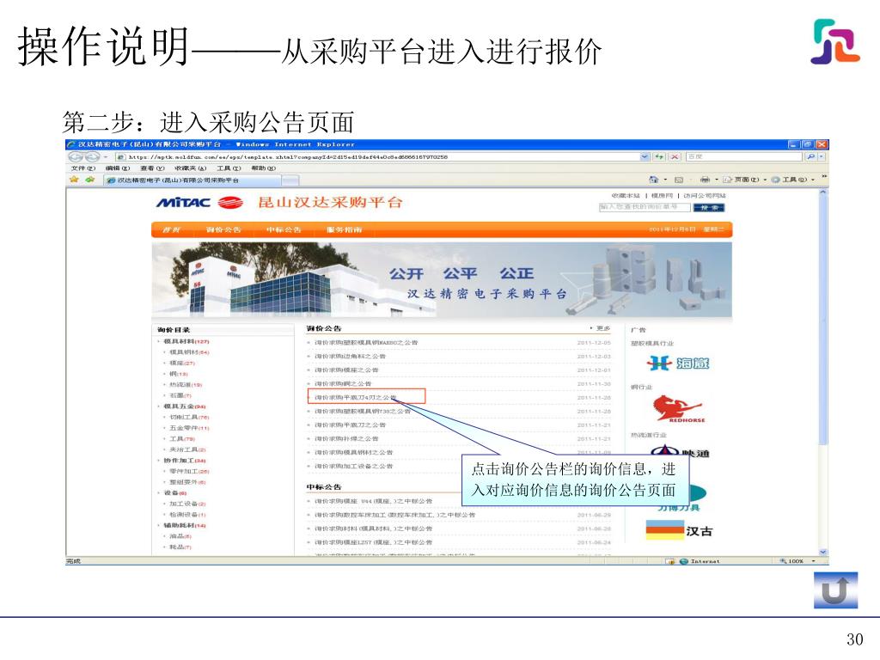Click the IE forward navigation arrow
Viewport: 880px width, 660px height.
[91, 157]
